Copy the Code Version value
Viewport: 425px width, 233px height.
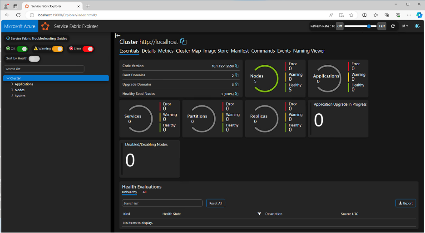237,66
